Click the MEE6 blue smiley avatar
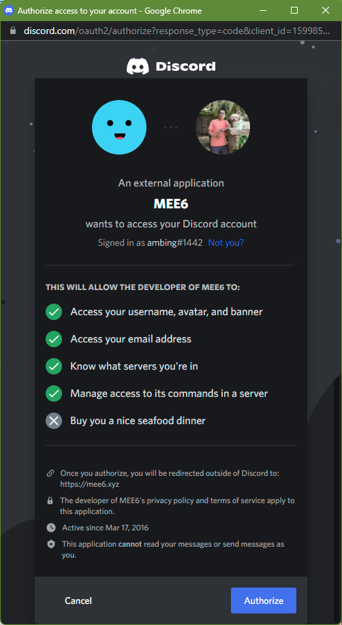The image size is (342, 625). (x=119, y=127)
